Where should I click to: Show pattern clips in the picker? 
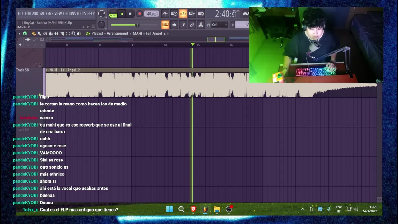tap(42, 40)
